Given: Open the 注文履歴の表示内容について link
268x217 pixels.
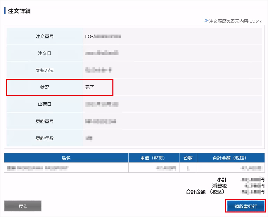Looking at the screenshot, I should point(235,21).
